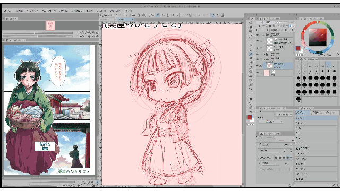Switch to the inactive first canvas tab
This screenshot has height=191, width=340.
click(x=108, y=19)
